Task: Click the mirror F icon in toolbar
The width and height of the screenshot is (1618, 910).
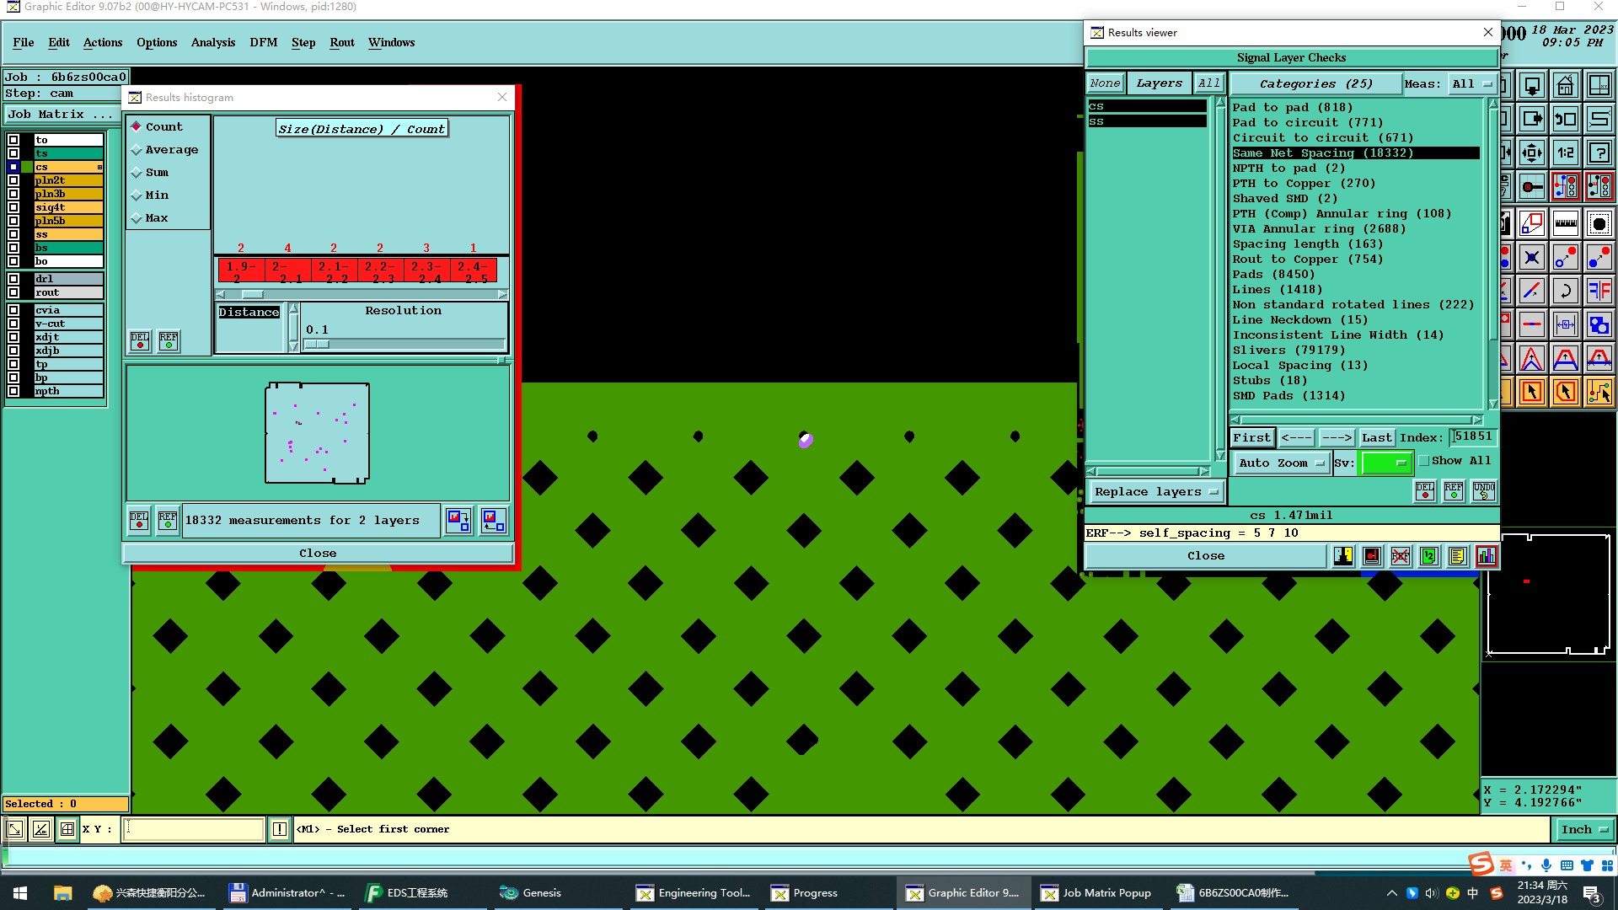Action: (1599, 292)
